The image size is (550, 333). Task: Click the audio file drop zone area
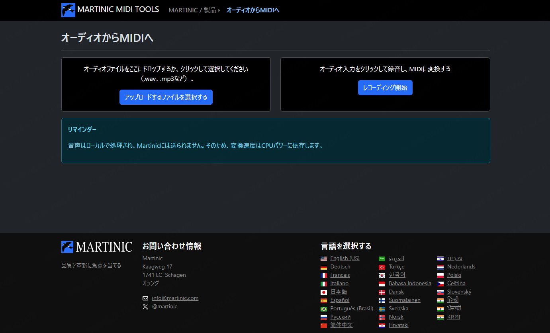(166, 84)
